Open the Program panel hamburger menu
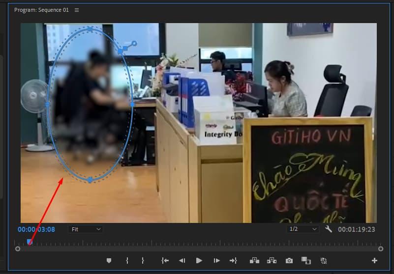The height and width of the screenshot is (274, 394). tap(77, 10)
